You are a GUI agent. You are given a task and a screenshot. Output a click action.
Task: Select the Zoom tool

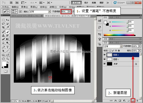8,59
